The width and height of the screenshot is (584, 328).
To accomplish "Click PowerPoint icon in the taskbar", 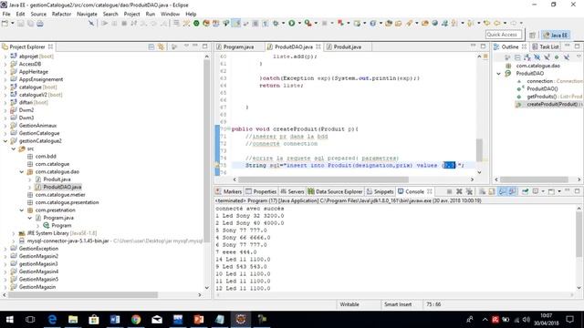I will (199, 320).
